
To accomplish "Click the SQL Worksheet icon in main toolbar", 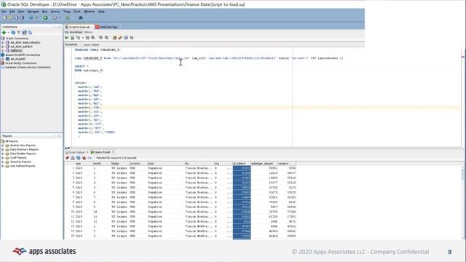I will point(68,17).
